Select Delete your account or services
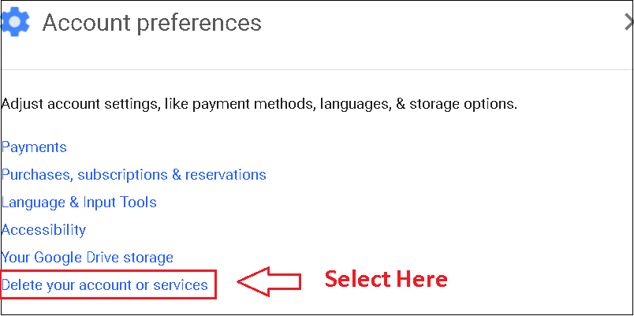This screenshot has width=634, height=316. point(105,284)
